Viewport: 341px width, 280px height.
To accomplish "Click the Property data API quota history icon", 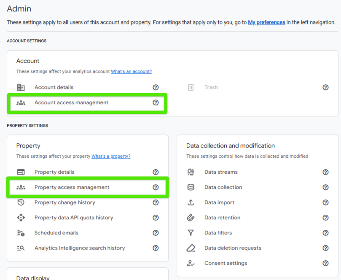I will [x=21, y=218].
